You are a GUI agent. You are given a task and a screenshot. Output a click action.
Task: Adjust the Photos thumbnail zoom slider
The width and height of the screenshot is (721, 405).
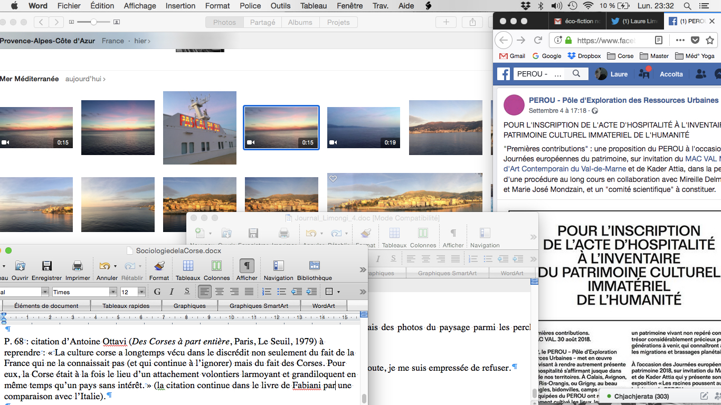[93, 22]
